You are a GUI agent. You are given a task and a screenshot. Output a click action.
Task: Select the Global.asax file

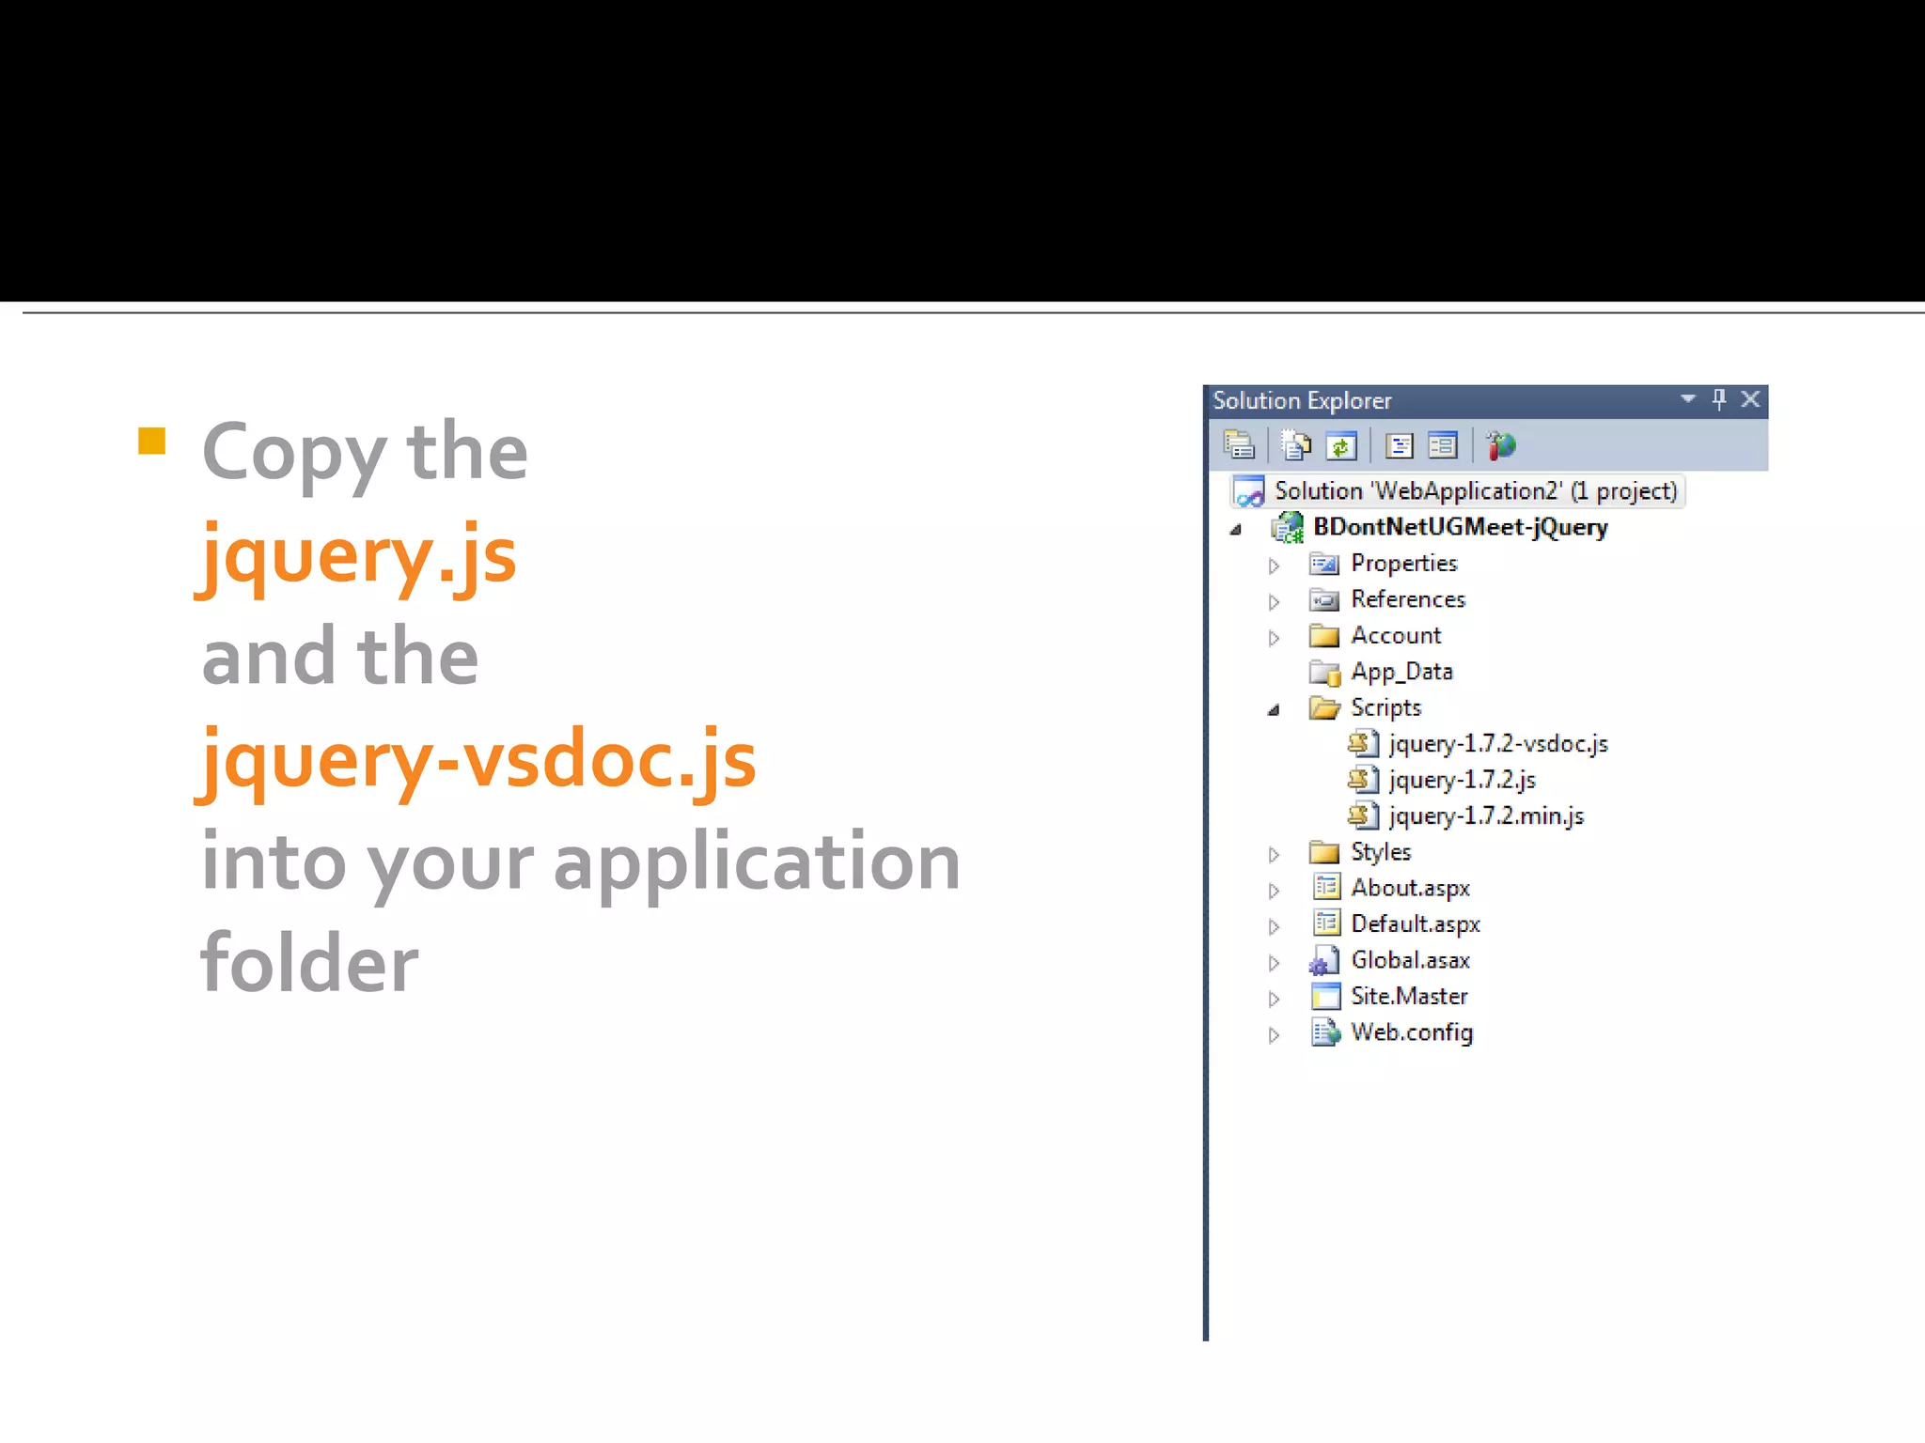[x=1410, y=960]
